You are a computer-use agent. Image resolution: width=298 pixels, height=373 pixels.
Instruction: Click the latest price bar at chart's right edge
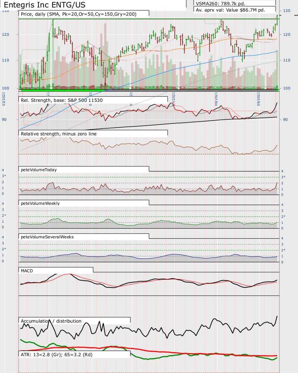click(277, 20)
